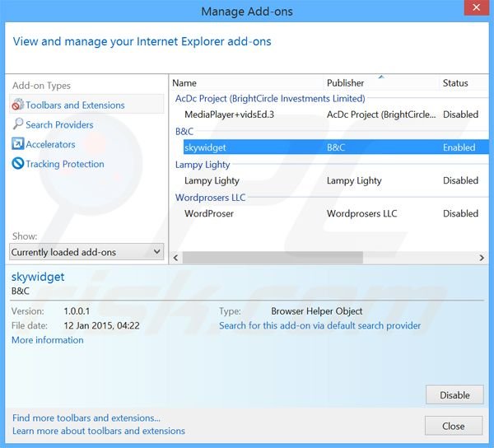
Task: Click the horizontal scrollbar thumb
Action: click(273, 258)
